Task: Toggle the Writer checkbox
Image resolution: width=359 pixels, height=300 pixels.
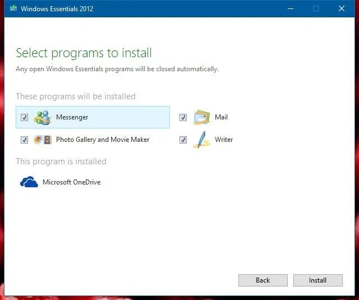Action: coord(183,140)
